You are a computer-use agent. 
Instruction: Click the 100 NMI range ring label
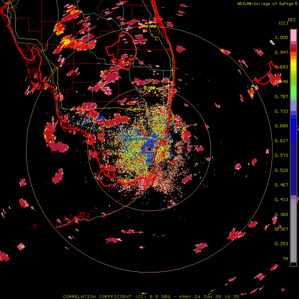point(149,26)
